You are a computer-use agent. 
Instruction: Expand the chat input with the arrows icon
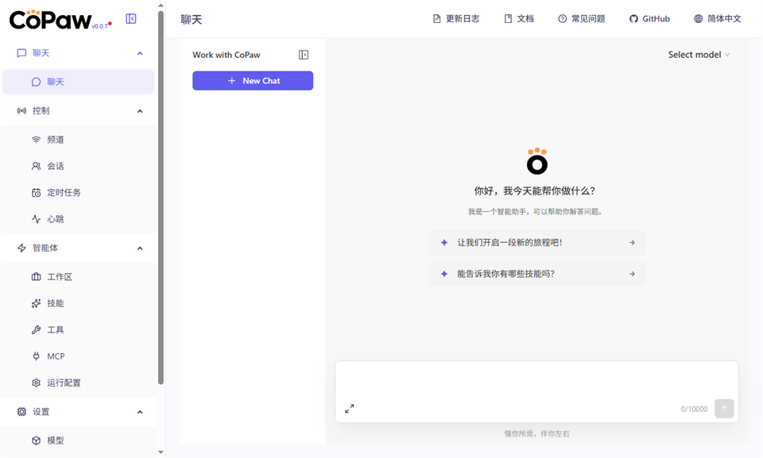pos(350,409)
